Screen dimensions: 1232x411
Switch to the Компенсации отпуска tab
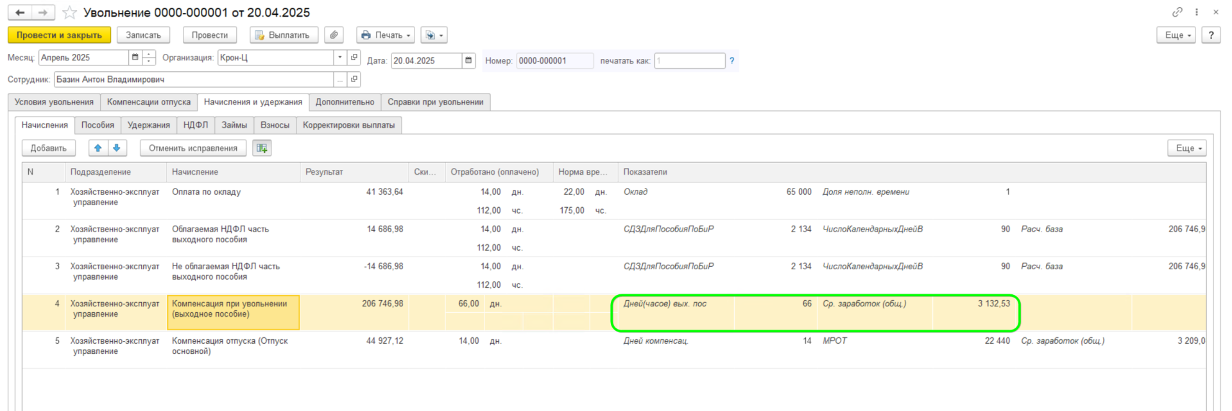click(x=149, y=102)
